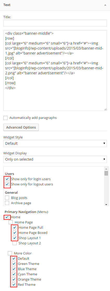
Task: Uncheck Home Page Boxed checkbox
Action: [x=15, y=233]
